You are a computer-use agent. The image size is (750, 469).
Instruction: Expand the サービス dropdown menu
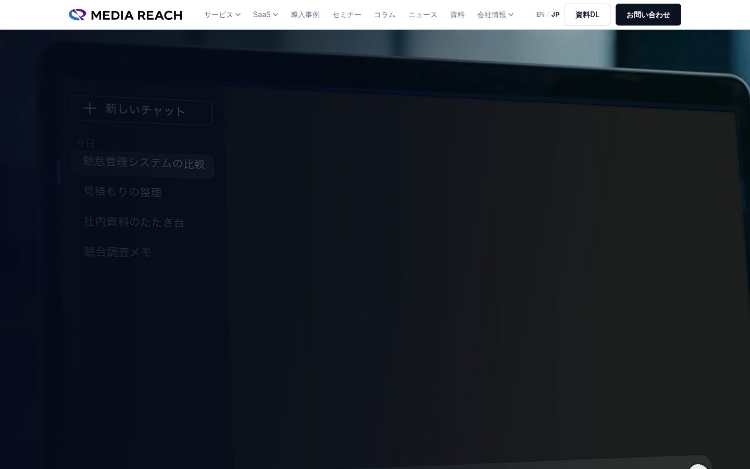[x=222, y=15]
